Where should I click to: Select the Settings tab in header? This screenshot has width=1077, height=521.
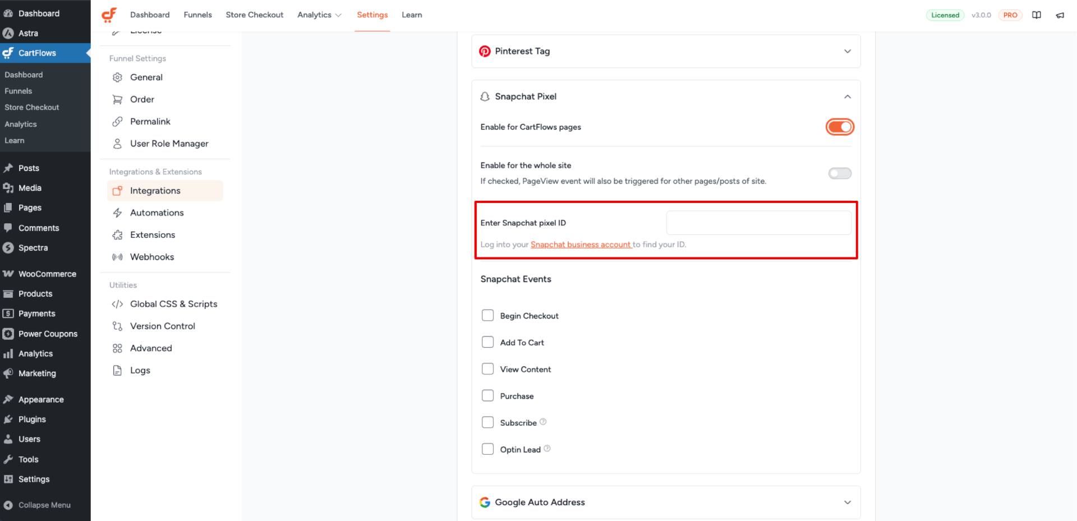(x=372, y=15)
